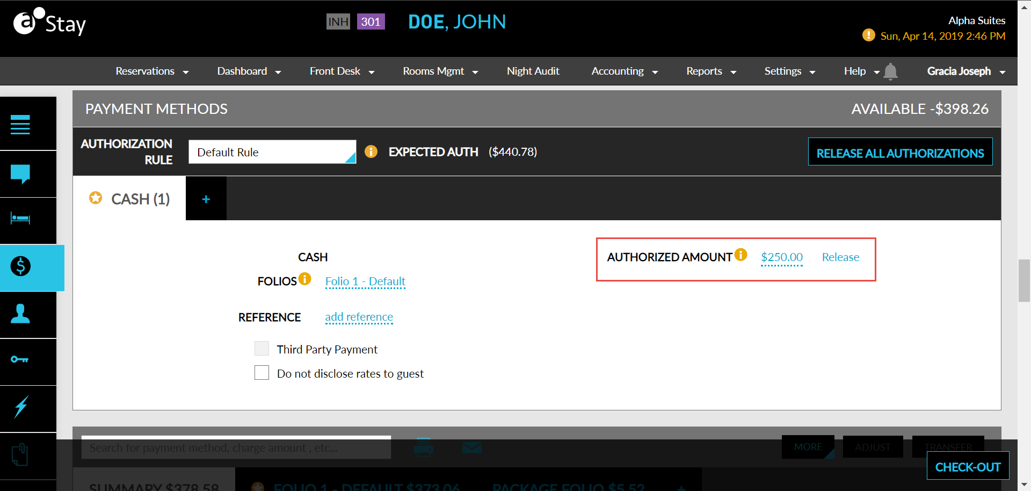Image resolution: width=1031 pixels, height=491 pixels.
Task: Click the TRANSFER button
Action: 948,447
